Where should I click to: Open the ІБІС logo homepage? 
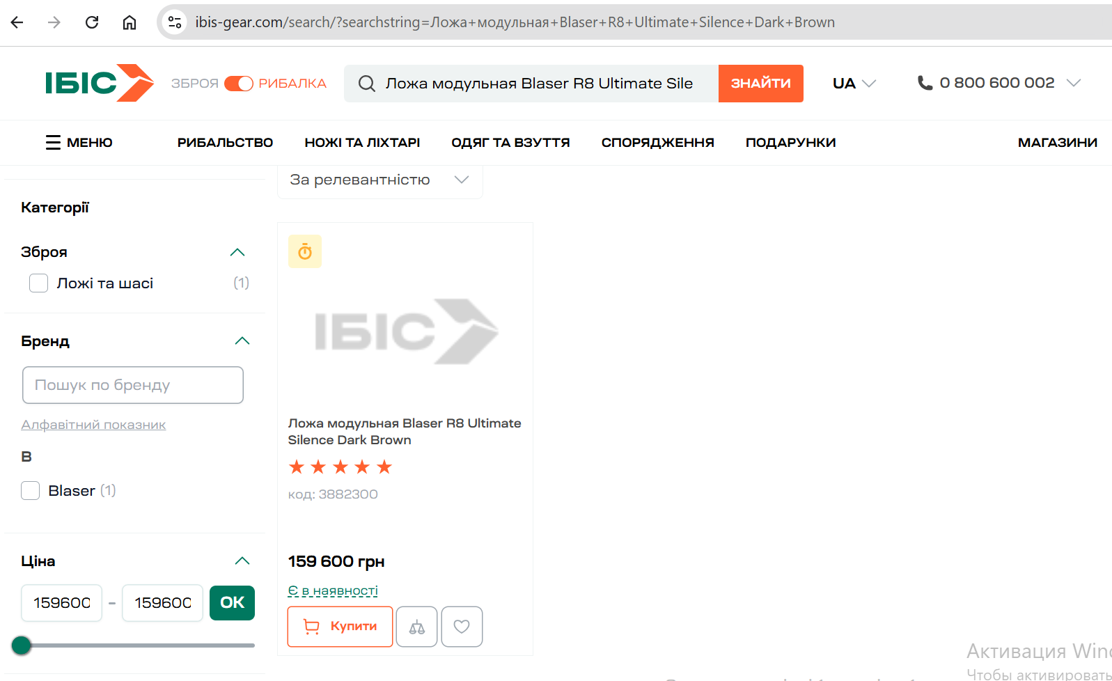point(100,83)
